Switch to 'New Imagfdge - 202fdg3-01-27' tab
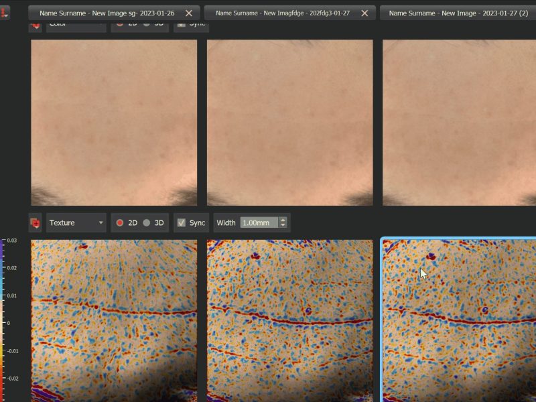 283,13
